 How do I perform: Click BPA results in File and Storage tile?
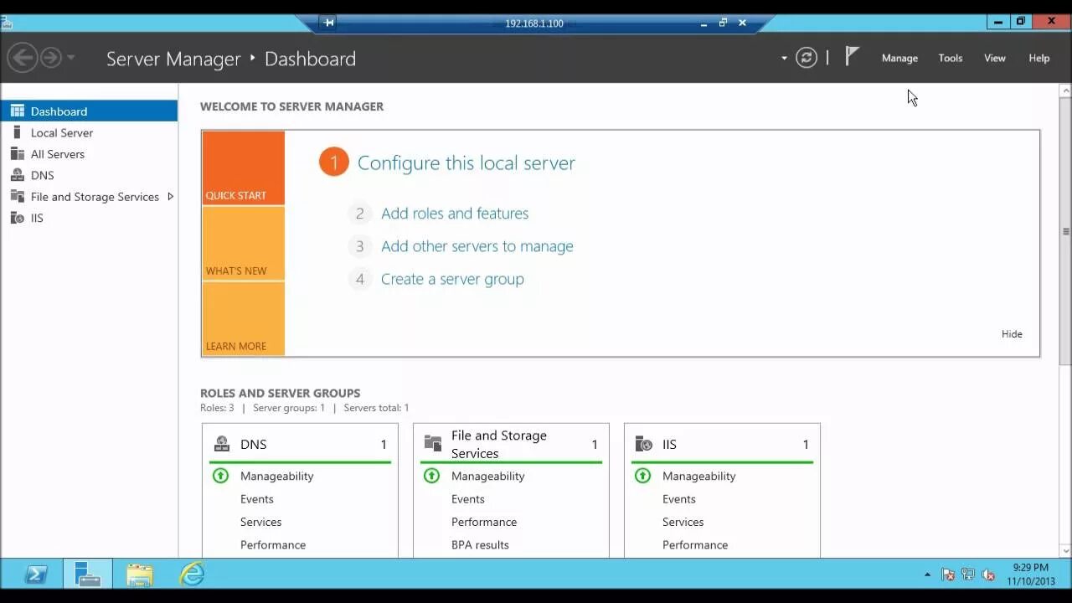(480, 544)
